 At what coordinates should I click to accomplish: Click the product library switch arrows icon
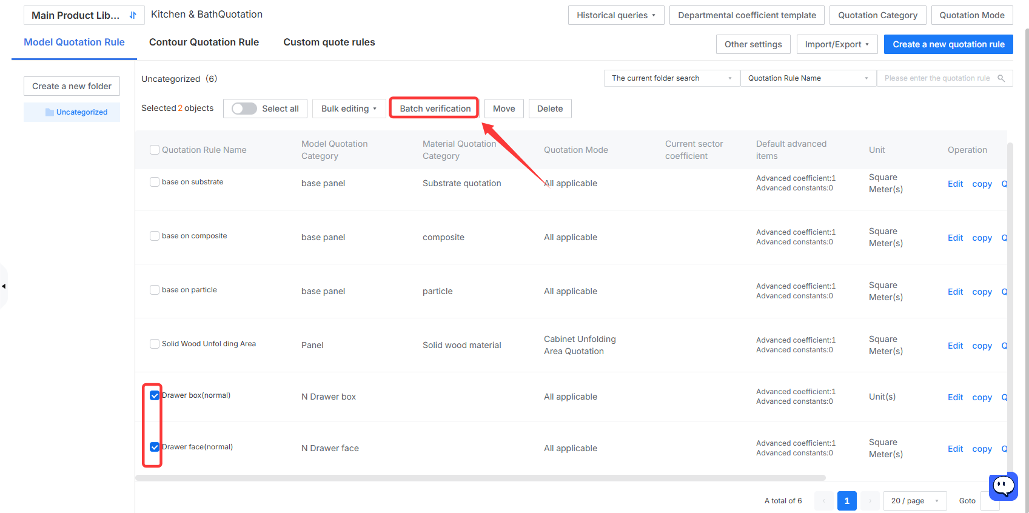pos(133,15)
